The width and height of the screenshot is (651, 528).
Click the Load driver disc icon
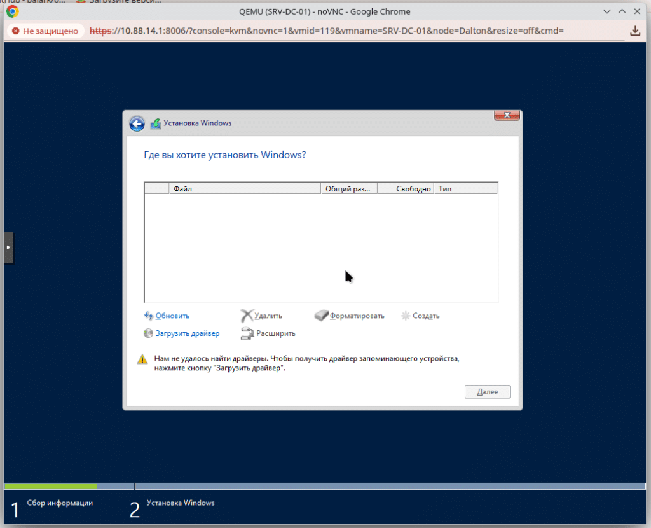pos(149,333)
